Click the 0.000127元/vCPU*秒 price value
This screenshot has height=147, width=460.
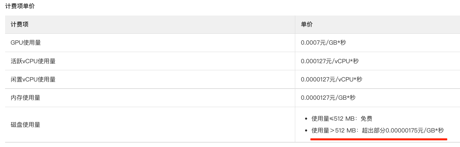(330, 61)
